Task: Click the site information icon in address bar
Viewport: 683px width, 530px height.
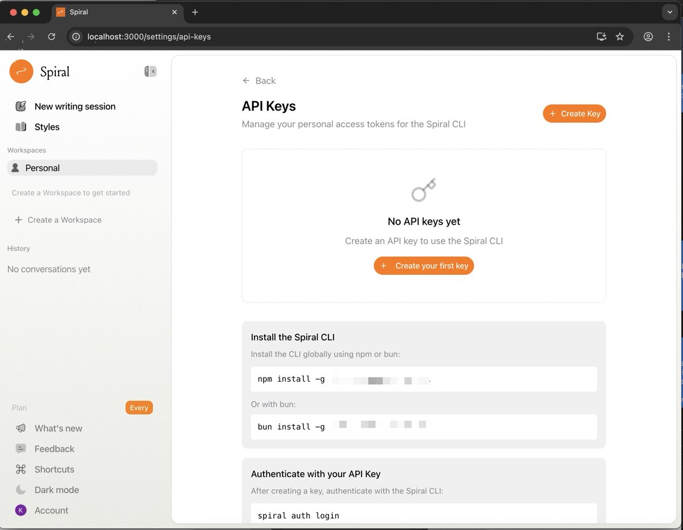Action: click(x=76, y=36)
